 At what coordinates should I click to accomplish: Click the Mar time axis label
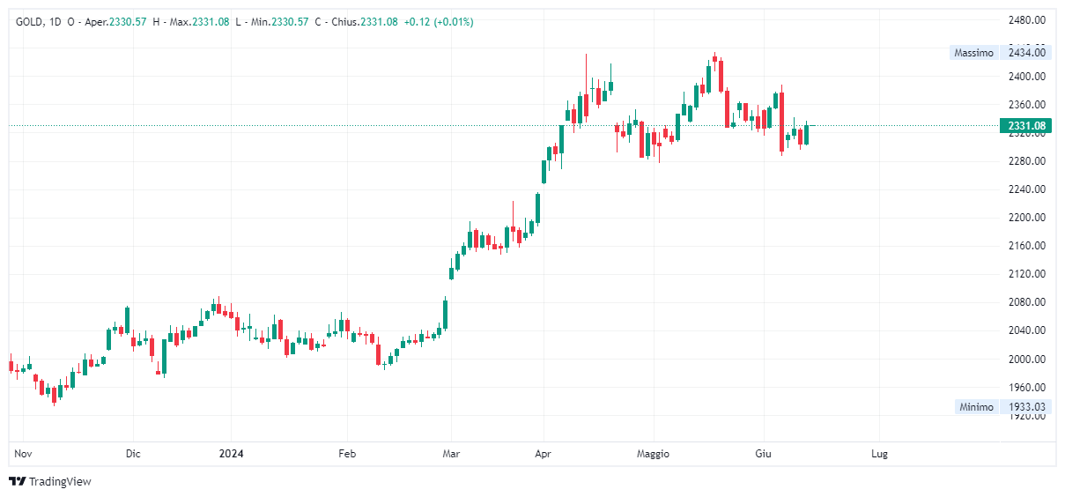pyautogui.click(x=451, y=455)
